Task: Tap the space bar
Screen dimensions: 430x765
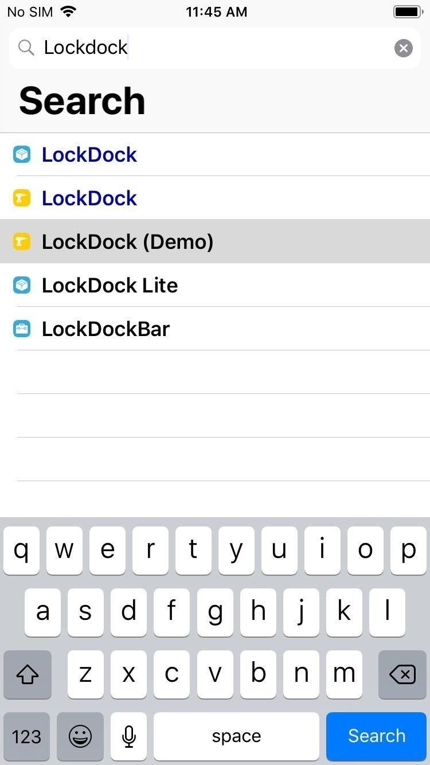Action: (x=236, y=736)
